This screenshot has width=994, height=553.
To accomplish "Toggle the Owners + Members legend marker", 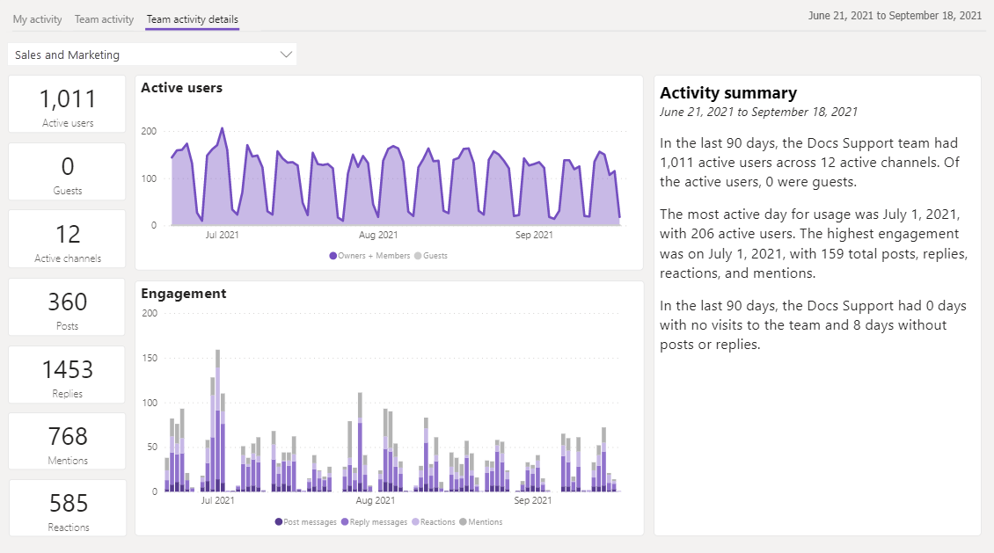I will [333, 256].
